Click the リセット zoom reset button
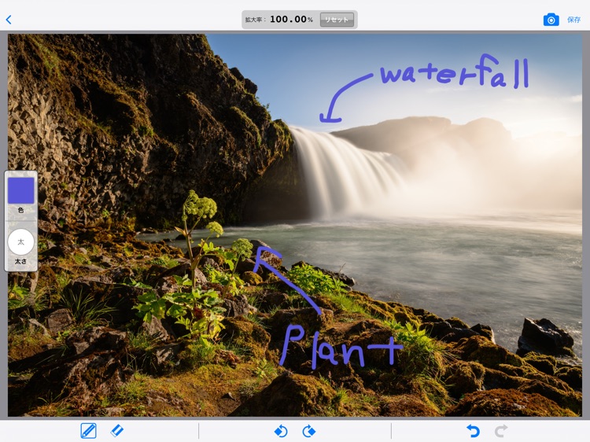 click(x=337, y=20)
